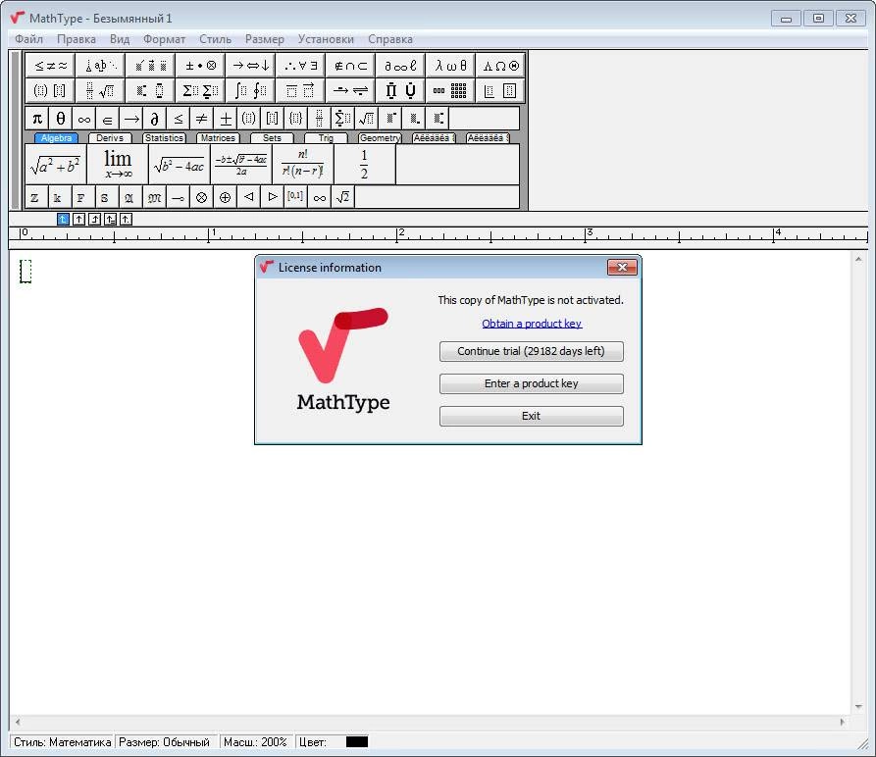876x757 pixels.
Task: Open the logical symbols palette (∴∀∃)
Action: [x=300, y=66]
